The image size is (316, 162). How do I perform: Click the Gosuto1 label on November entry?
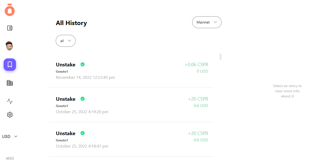tap(62, 71)
